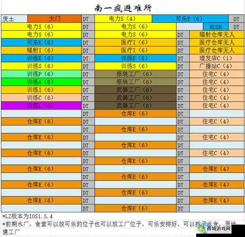The width and height of the screenshot is (245, 237).
Task: Click the 理发店C（1） cell
Action: (x=217, y=58)
